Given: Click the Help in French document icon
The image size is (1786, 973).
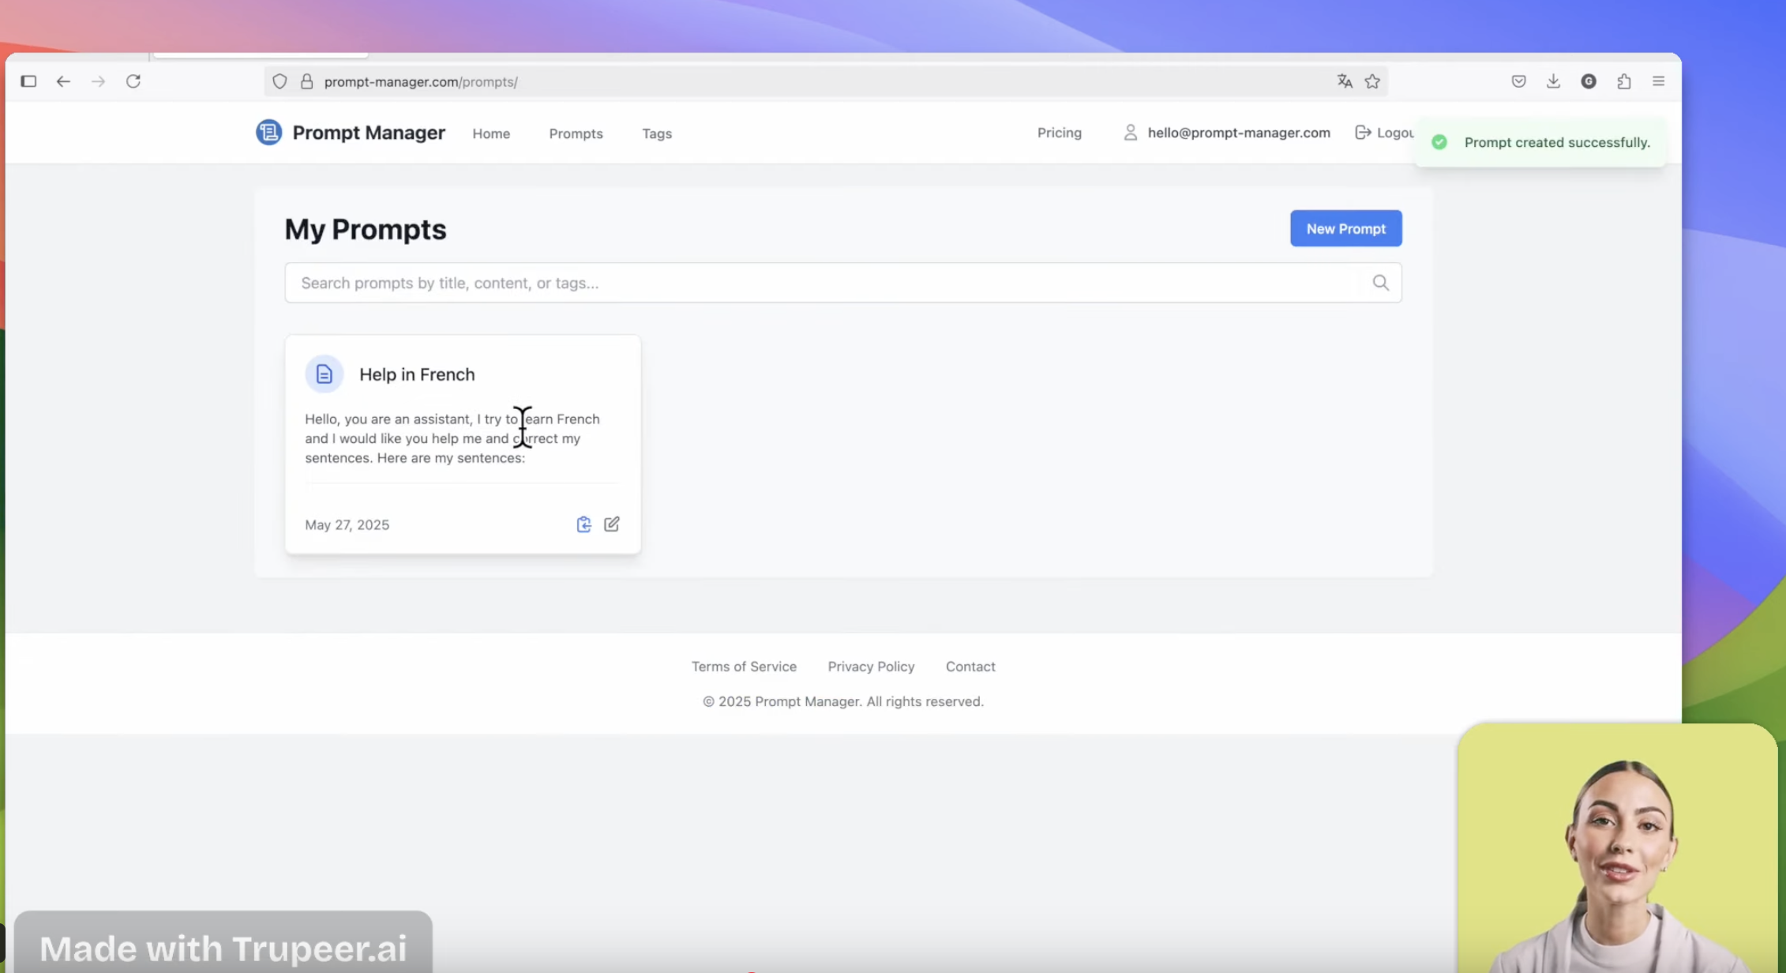Looking at the screenshot, I should (324, 374).
